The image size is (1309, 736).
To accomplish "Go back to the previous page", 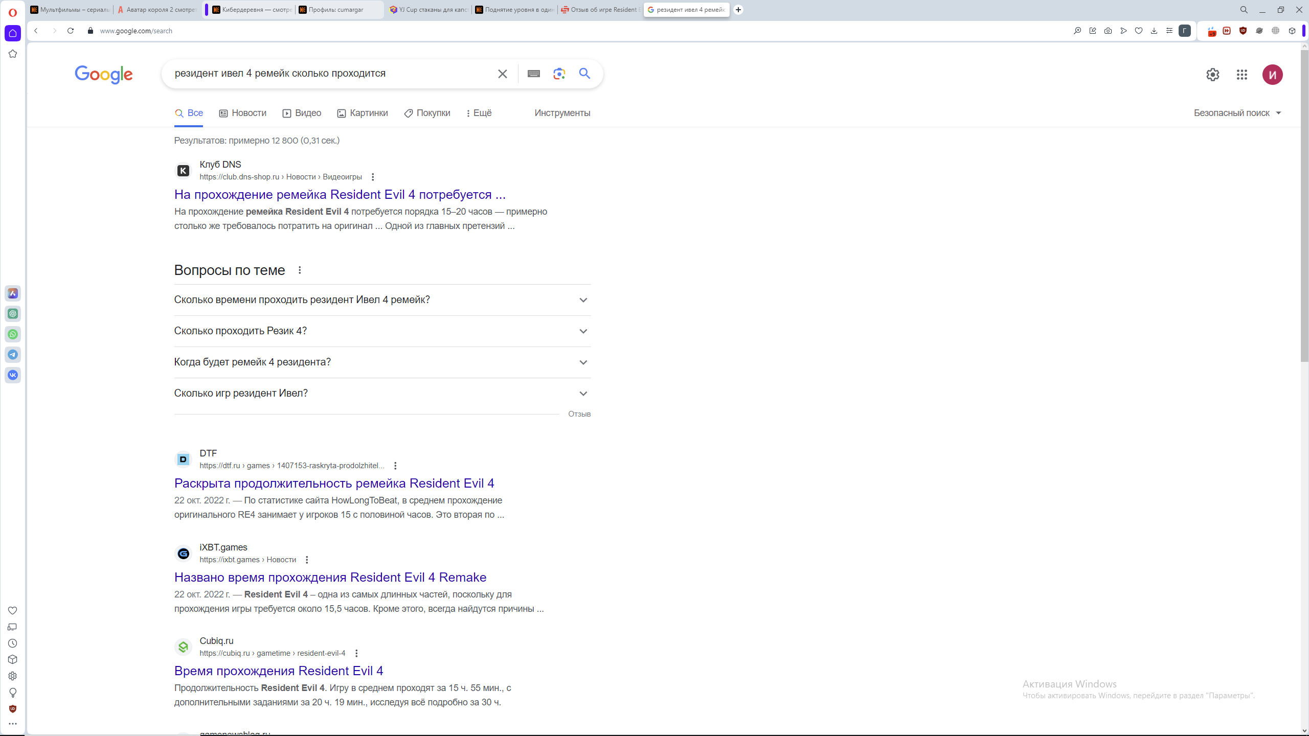I will (36, 31).
